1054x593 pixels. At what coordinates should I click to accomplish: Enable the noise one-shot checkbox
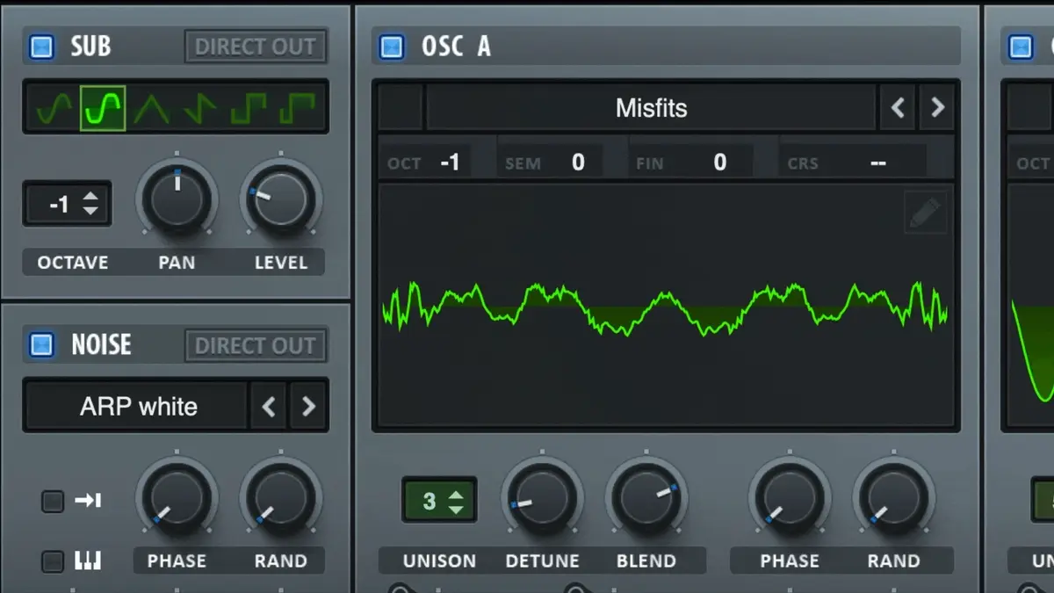pyautogui.click(x=54, y=502)
